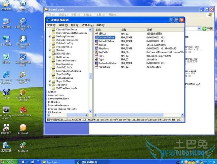Screen dimensions: 217x164
Task: Select the HideFileExt folder key
Action: [x=63, y=53]
